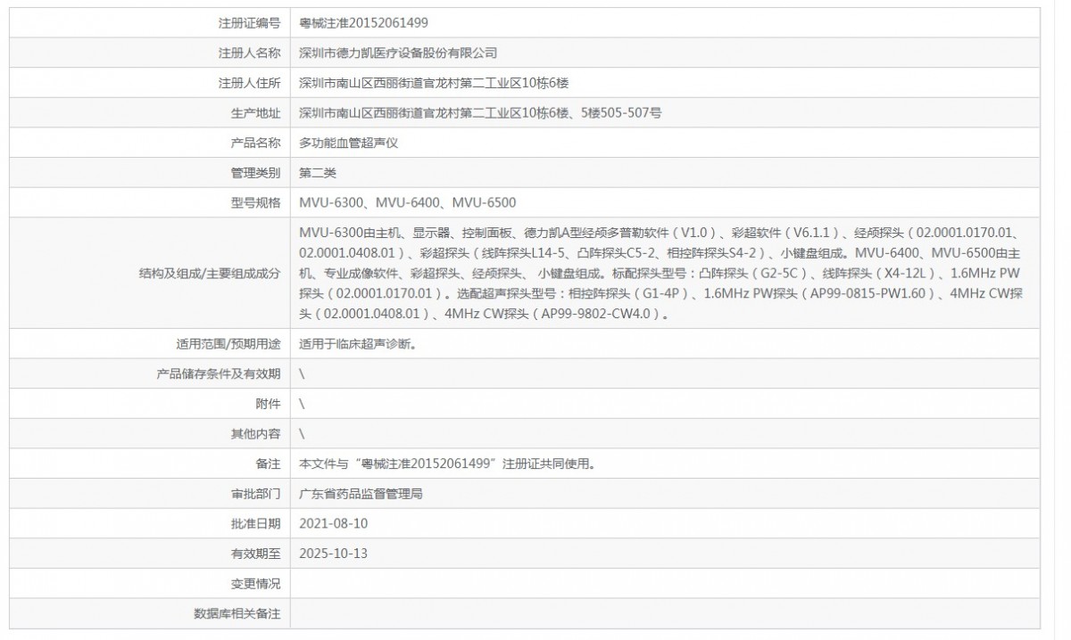Select the 生产地址 address ending 5楼505-507号

tap(480, 113)
